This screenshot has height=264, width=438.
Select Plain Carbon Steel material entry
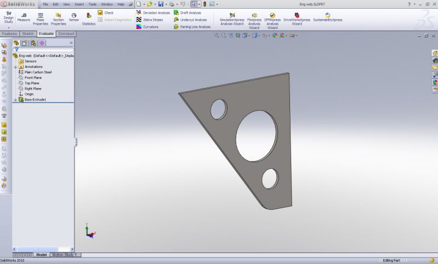coord(37,72)
